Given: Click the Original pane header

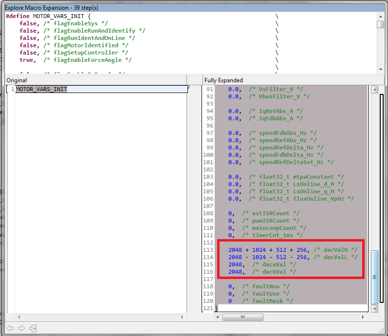Looking at the screenshot, I should click(96, 80).
